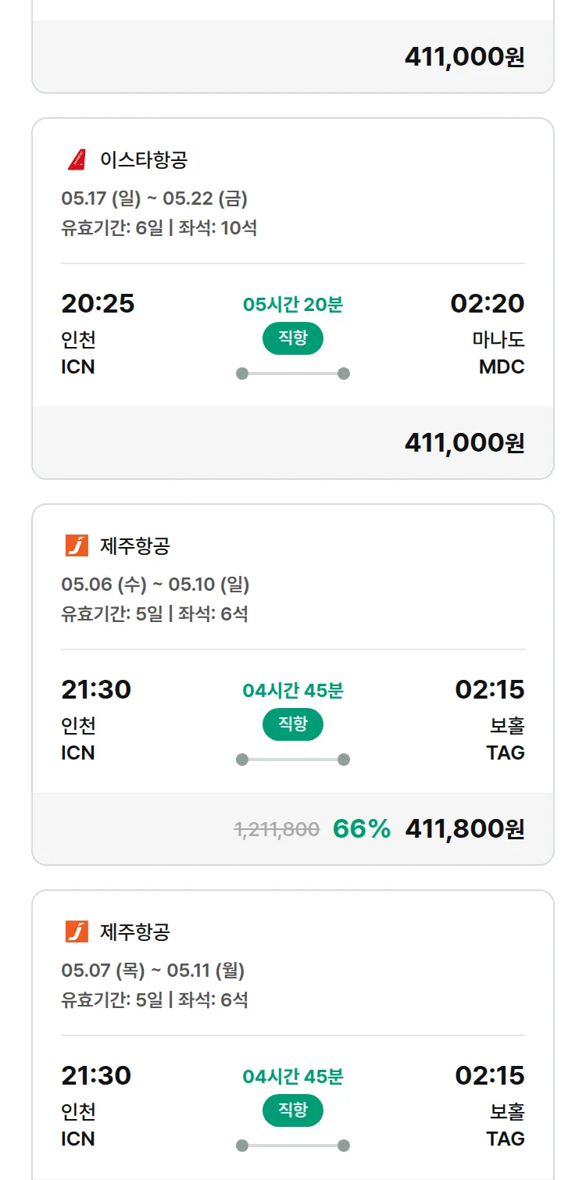Image resolution: width=586 pixels, height=1180 pixels.
Task: Click route line on the Manado flight
Action: click(292, 374)
